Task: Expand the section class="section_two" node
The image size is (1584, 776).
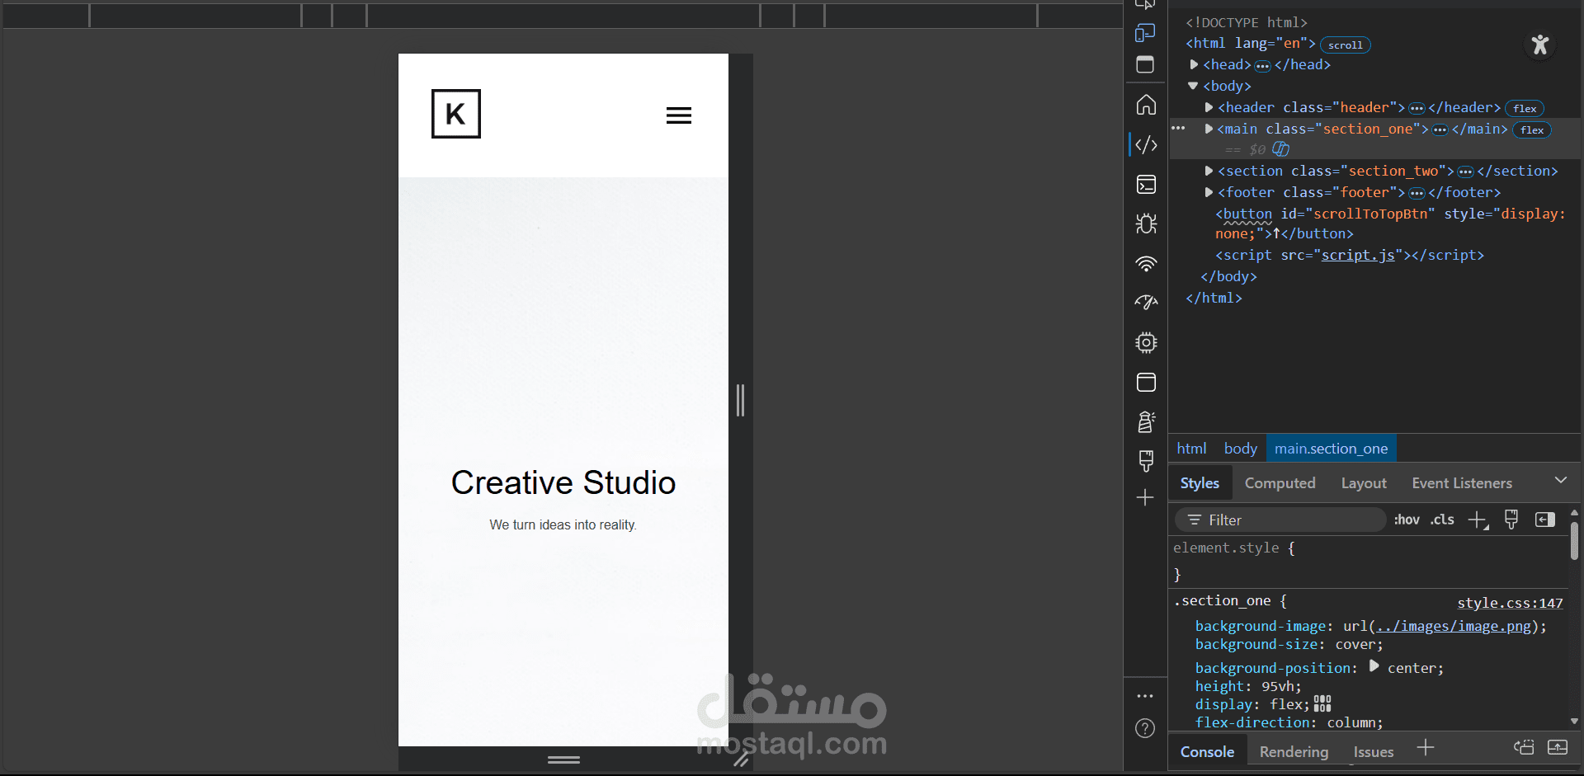Action: (1209, 171)
